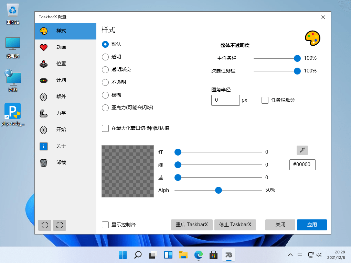The height and width of the screenshot is (263, 351).
Task: Open taskbar Search
Action: pyautogui.click(x=138, y=255)
